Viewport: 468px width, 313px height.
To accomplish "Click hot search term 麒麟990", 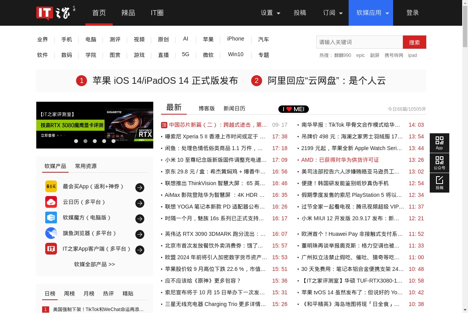I will (342, 55).
